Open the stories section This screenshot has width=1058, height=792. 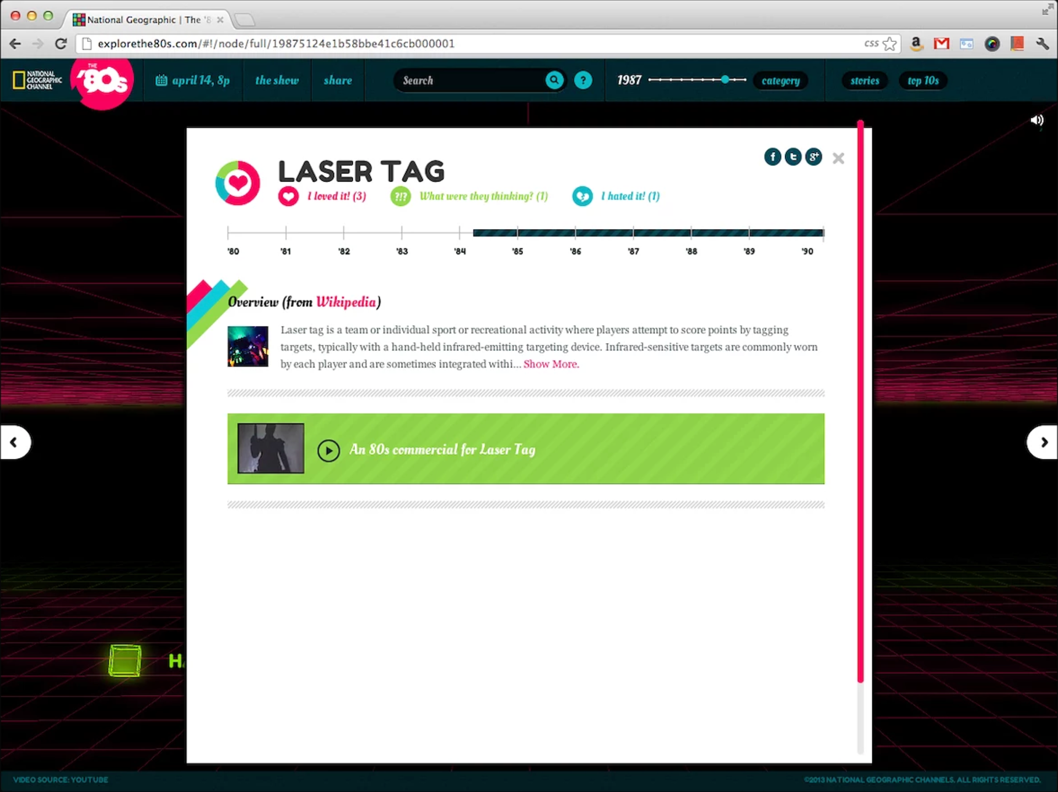(x=865, y=80)
